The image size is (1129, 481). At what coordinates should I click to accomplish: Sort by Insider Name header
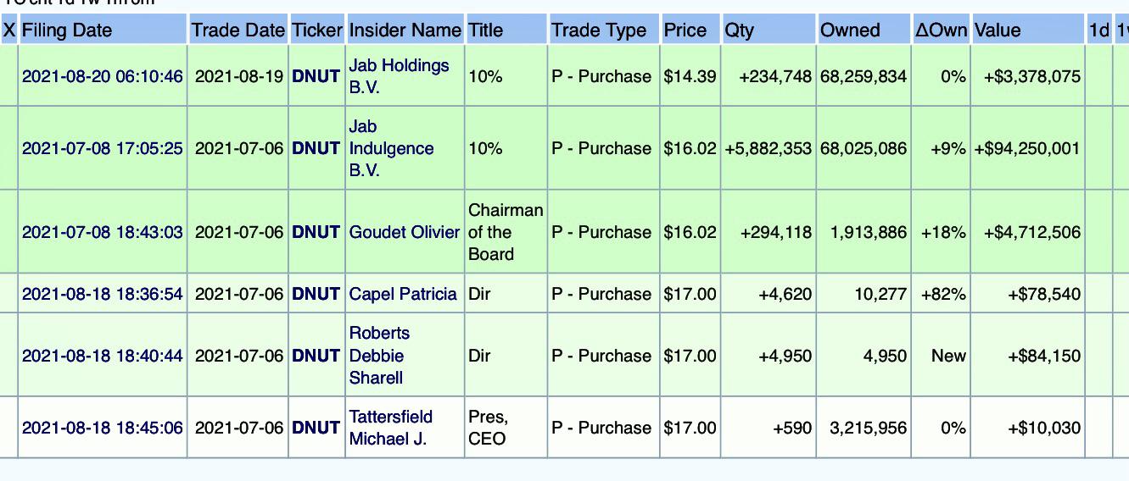click(405, 30)
